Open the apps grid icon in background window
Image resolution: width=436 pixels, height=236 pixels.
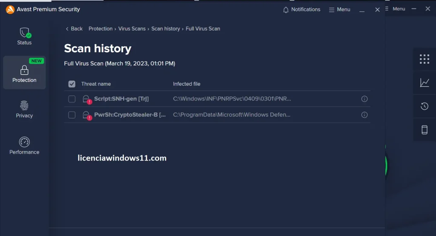(425, 59)
